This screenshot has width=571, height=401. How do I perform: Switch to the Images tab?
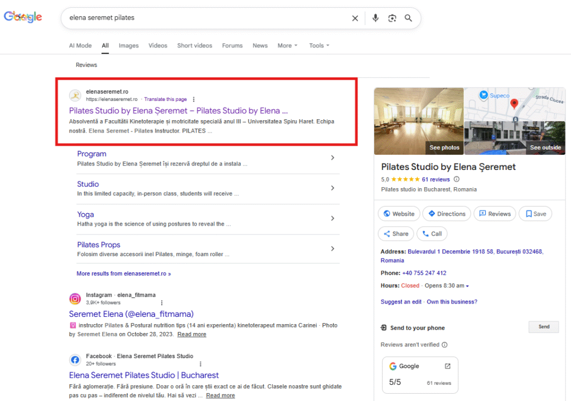pos(128,46)
